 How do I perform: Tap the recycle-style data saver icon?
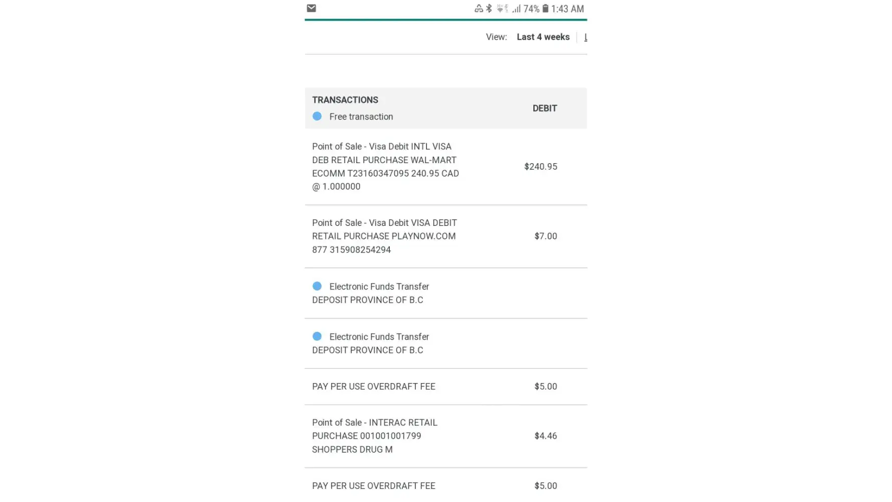coord(479,9)
